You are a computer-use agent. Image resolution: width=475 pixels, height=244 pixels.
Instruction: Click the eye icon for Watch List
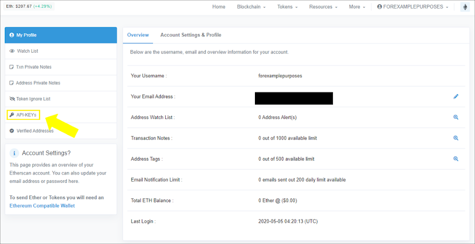click(x=12, y=51)
